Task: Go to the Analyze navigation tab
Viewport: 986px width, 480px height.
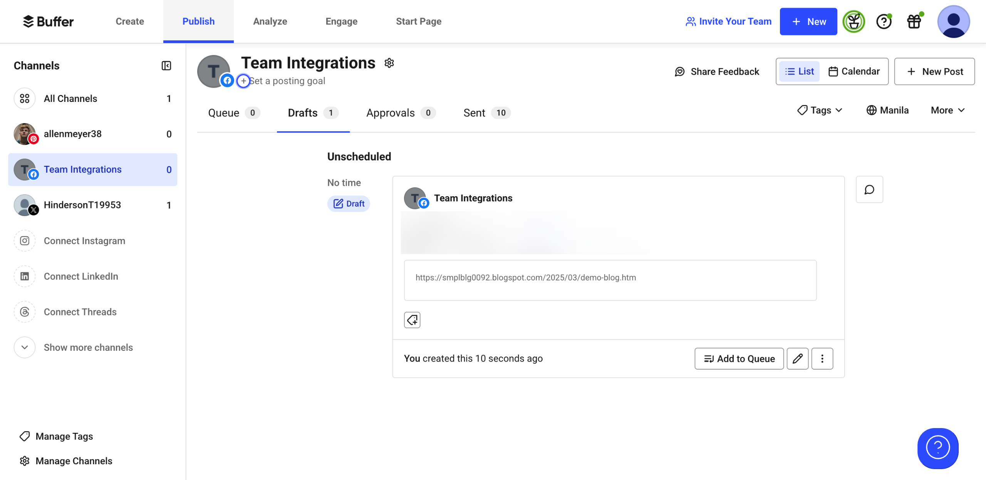Action: pos(270,22)
